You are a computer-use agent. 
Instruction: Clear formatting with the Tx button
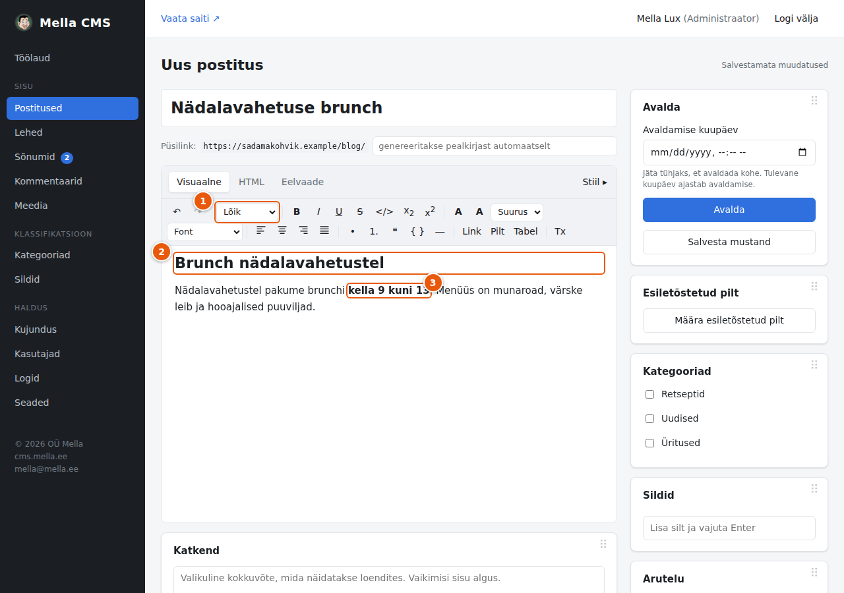[560, 231]
